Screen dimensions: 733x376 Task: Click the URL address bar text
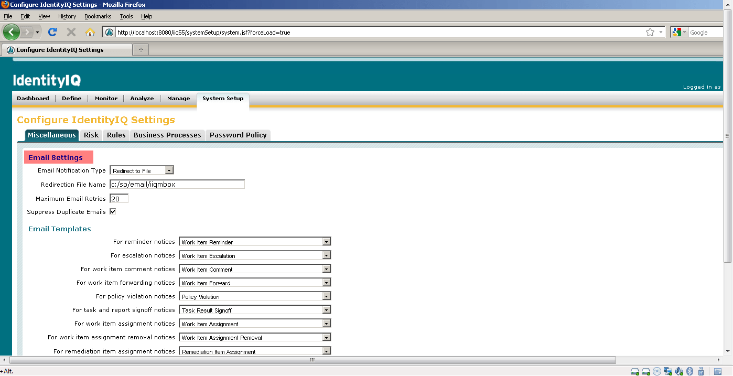(203, 33)
